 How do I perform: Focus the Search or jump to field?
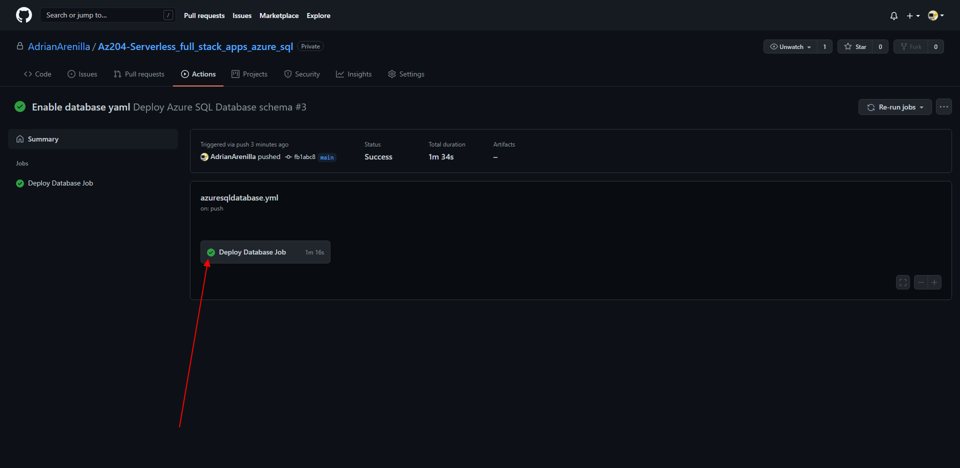pyautogui.click(x=107, y=15)
